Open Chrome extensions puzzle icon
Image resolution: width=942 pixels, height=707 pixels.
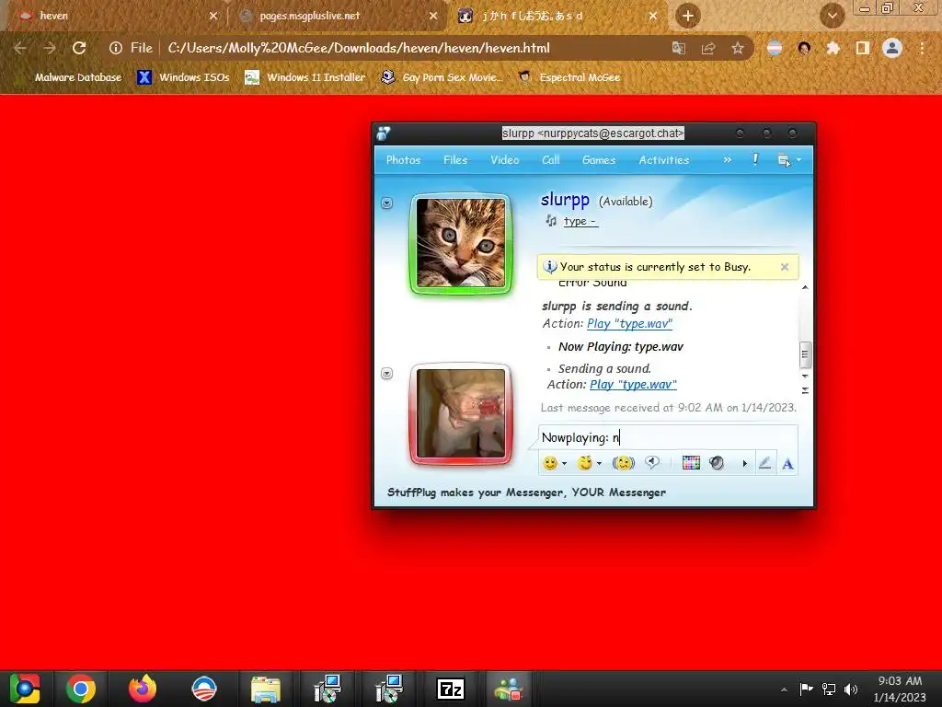833,48
